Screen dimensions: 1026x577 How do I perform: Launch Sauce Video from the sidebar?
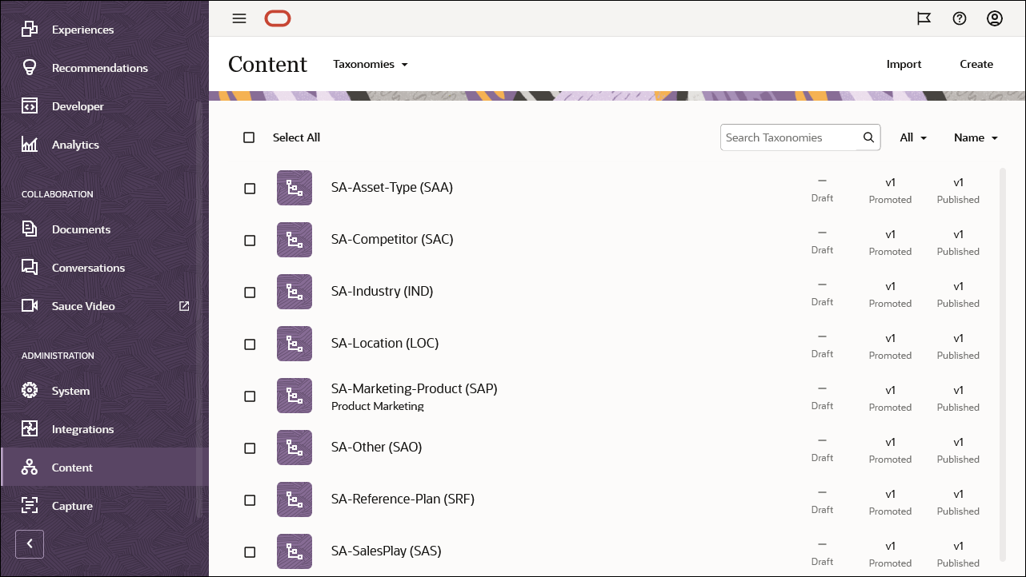point(83,306)
